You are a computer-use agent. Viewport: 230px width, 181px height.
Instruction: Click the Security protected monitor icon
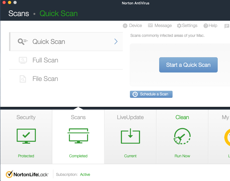tap(26, 136)
